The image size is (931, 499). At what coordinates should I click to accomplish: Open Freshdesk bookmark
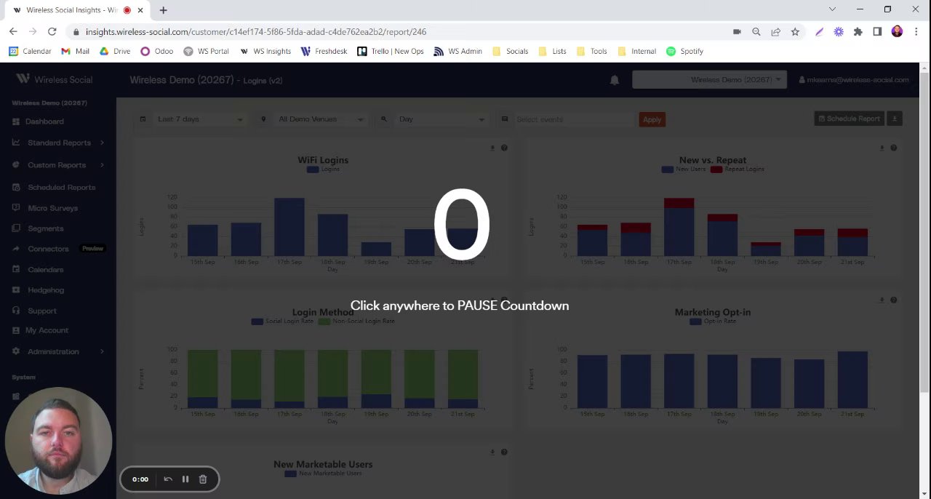pos(324,52)
